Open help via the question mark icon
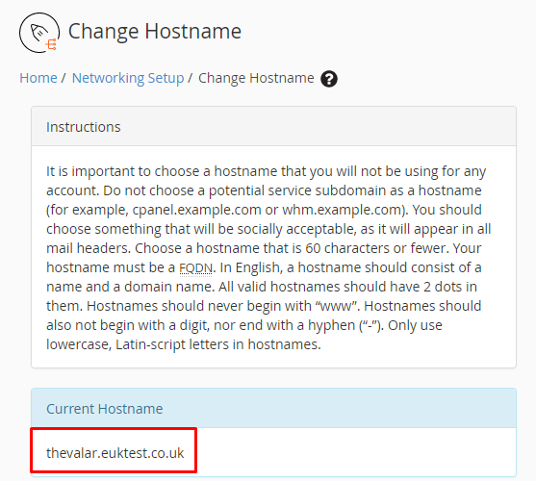This screenshot has height=481, width=536. 329,79
